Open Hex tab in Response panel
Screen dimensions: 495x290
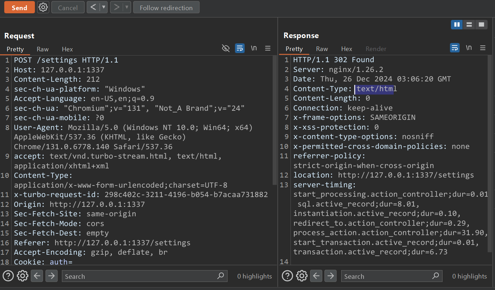pos(346,49)
